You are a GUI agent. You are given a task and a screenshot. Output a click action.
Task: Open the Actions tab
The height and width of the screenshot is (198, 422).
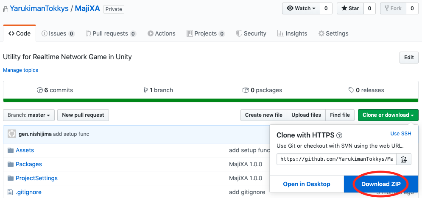pos(162,33)
